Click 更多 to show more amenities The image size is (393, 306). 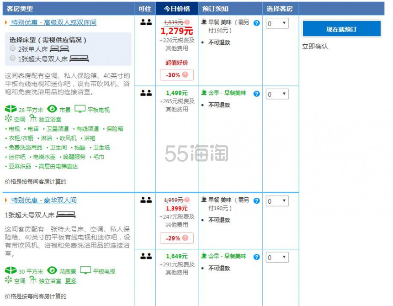click(70, 281)
